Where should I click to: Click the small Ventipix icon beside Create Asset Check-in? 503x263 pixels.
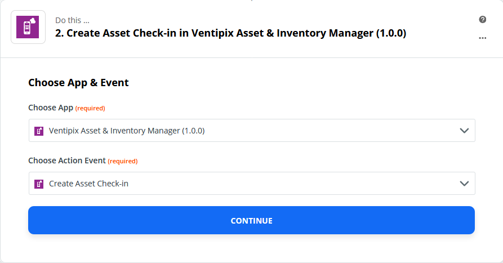pyautogui.click(x=39, y=184)
